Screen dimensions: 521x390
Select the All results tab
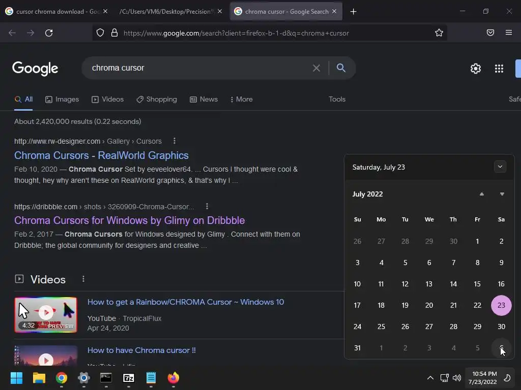click(x=23, y=99)
